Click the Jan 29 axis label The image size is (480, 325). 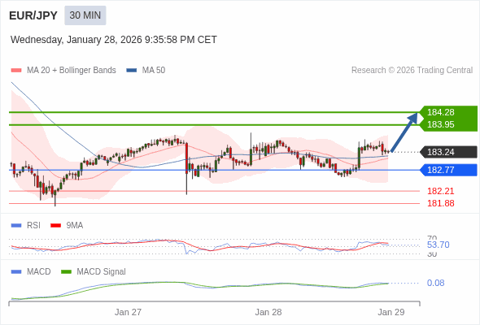click(x=391, y=312)
